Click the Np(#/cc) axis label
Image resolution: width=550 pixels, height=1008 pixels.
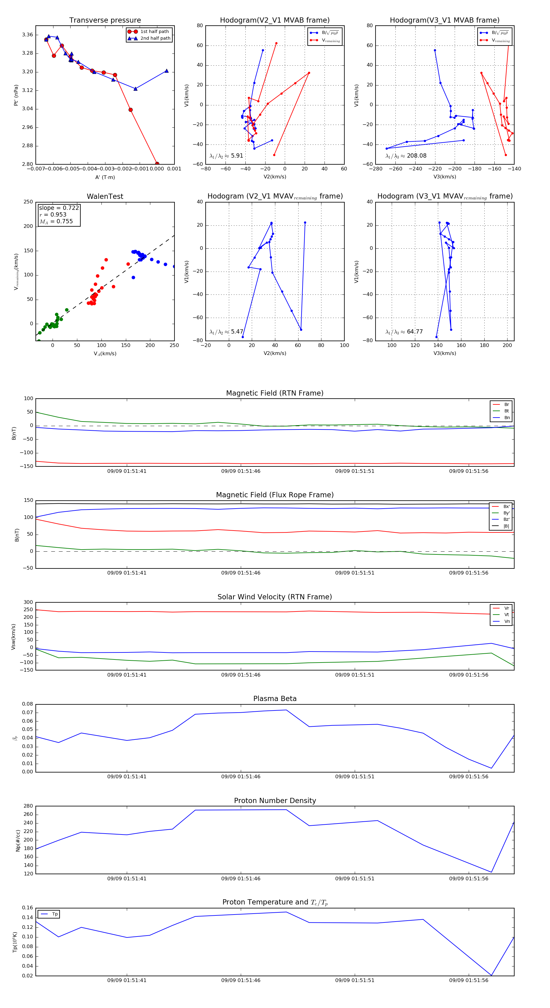point(18,841)
